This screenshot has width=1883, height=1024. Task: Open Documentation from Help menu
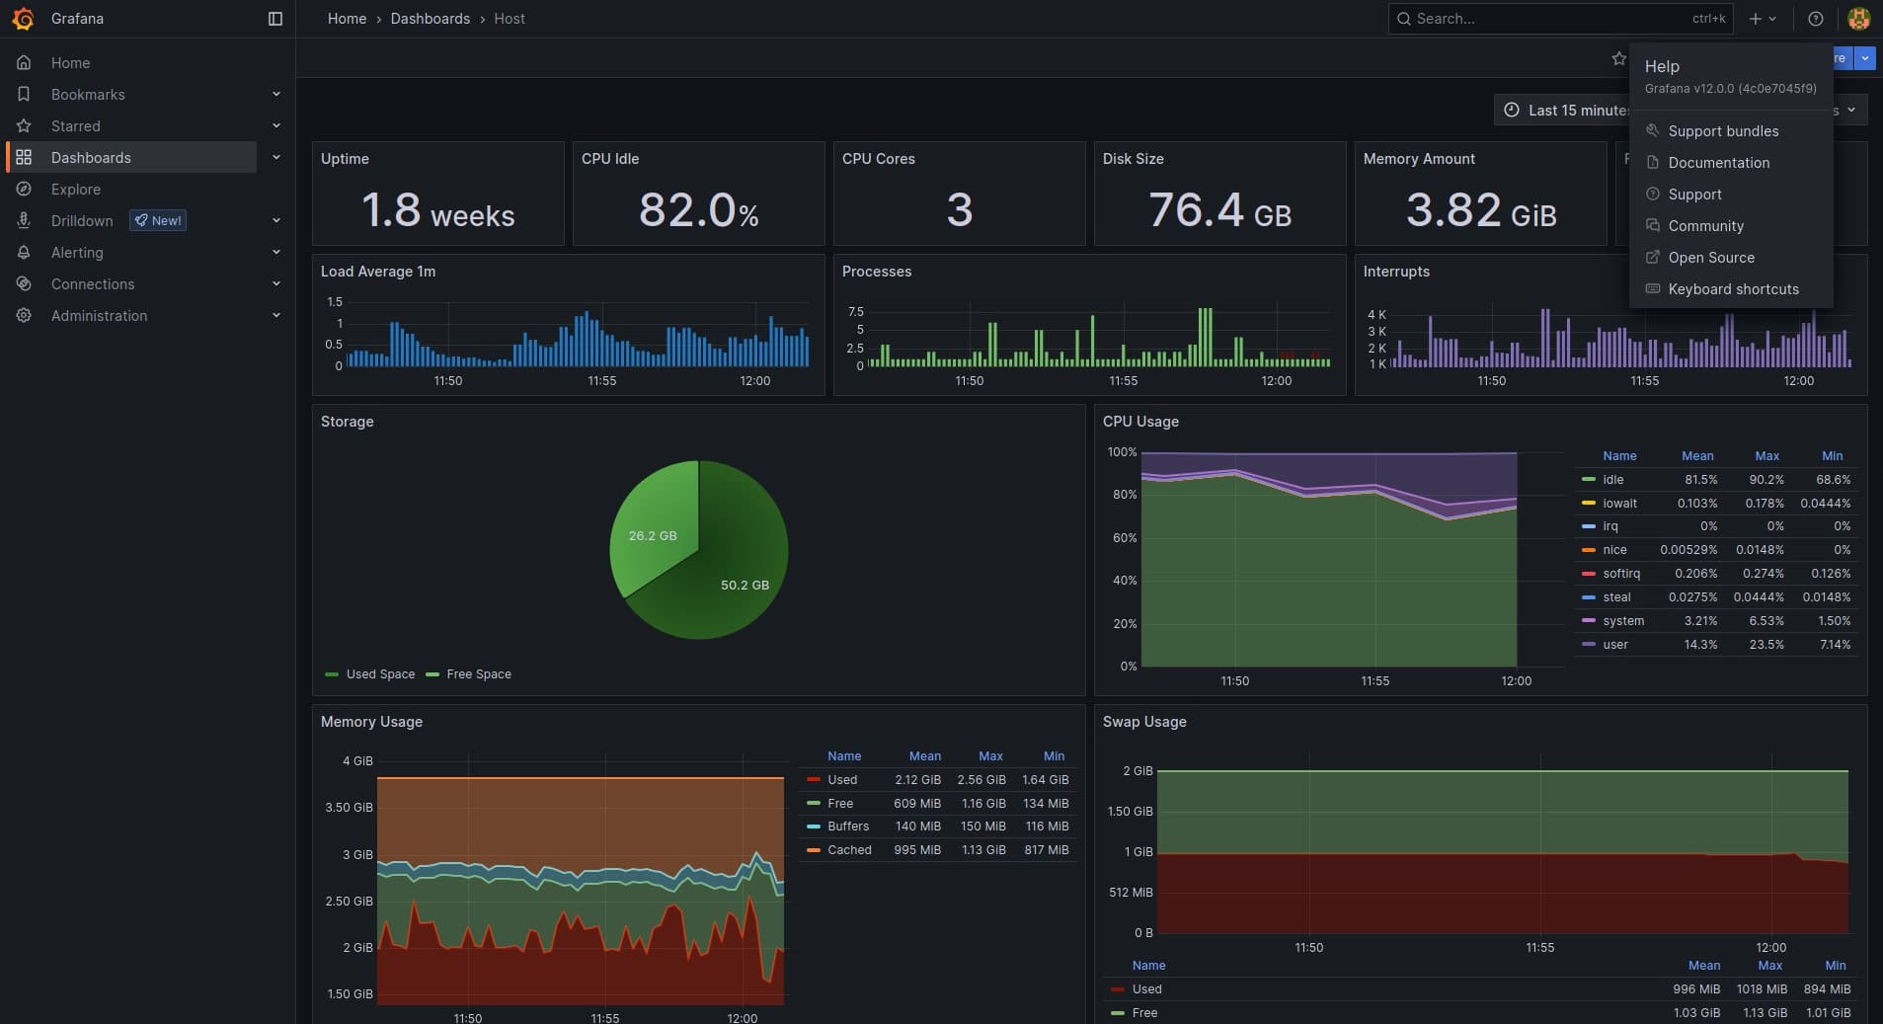click(x=1717, y=162)
